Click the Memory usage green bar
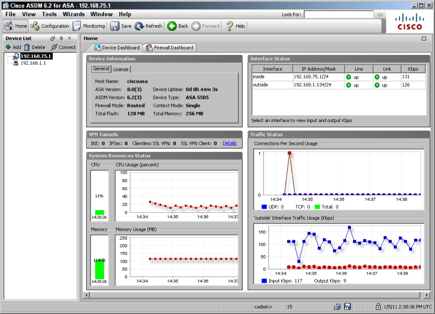The height and width of the screenshot is (314, 435). [x=99, y=269]
